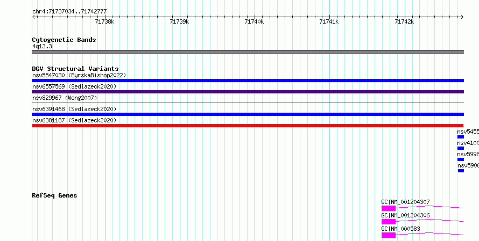Click the small blue variant block under nsv5455
Image resolution: width=479 pixels, height=241 pixels.
460,137
